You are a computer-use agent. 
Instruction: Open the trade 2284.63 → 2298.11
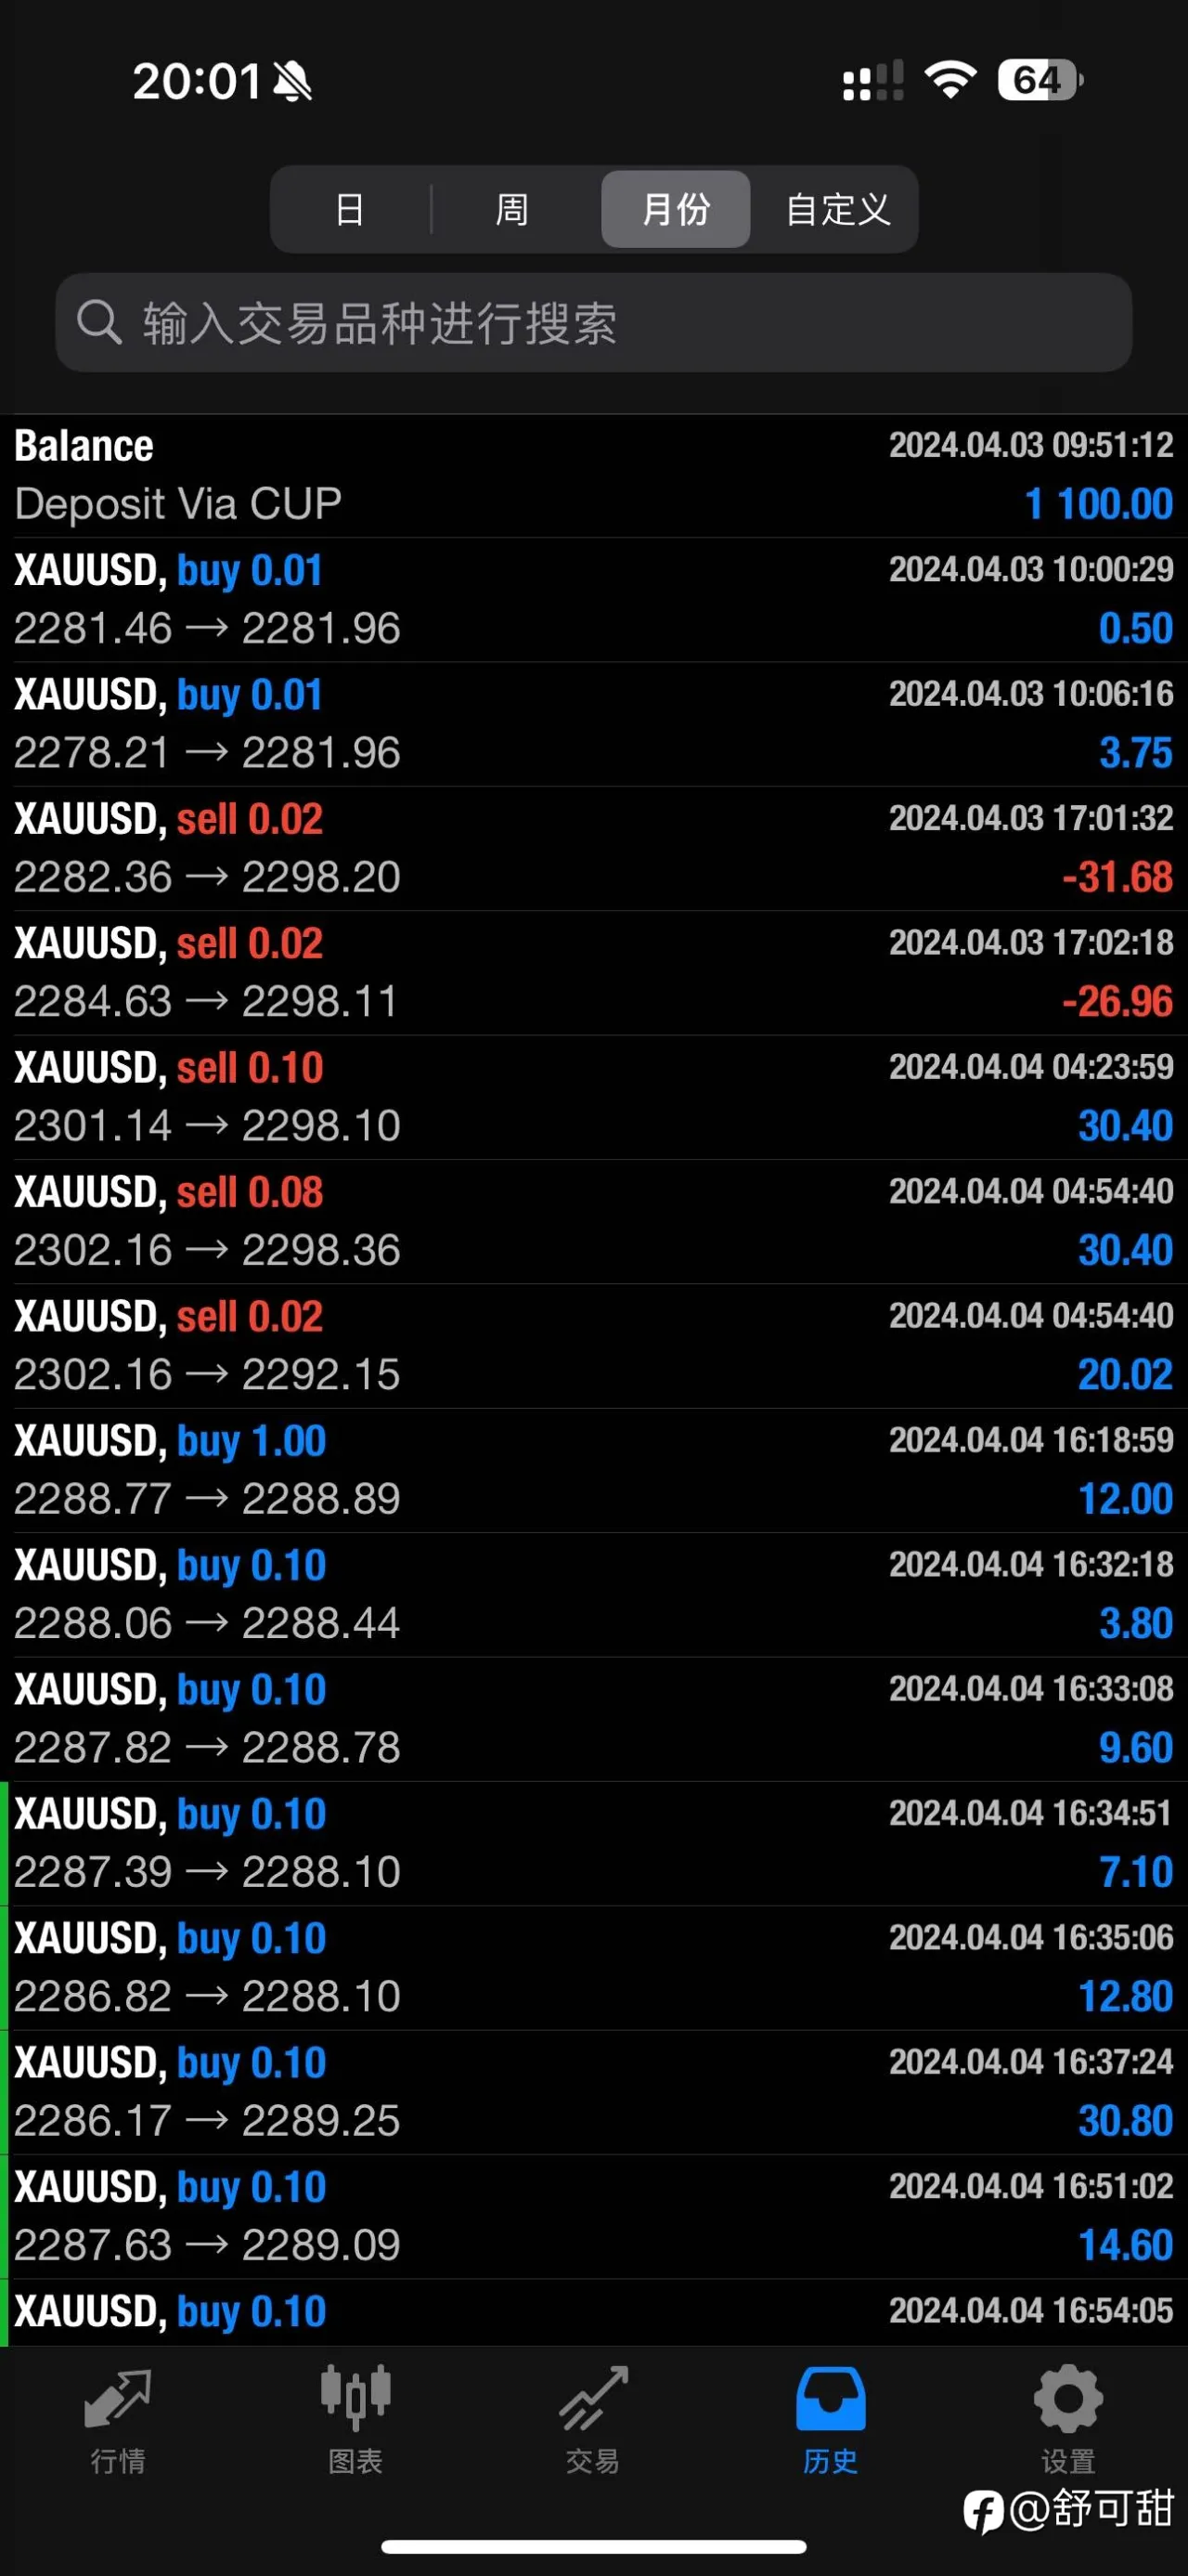pos(593,973)
